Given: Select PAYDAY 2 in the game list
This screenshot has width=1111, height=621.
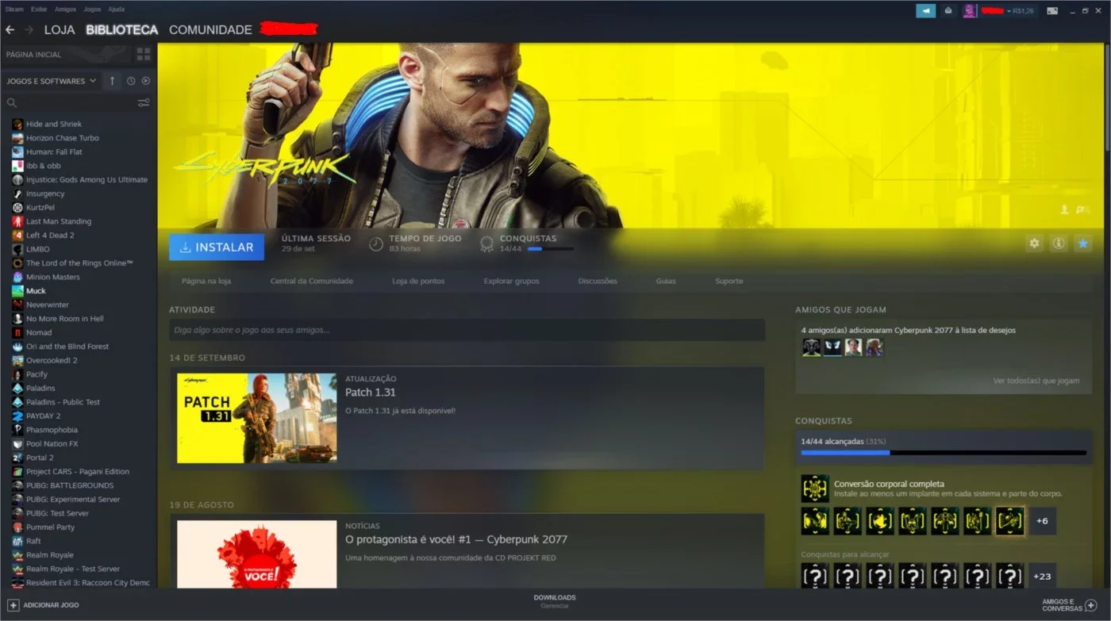Looking at the screenshot, I should (43, 416).
